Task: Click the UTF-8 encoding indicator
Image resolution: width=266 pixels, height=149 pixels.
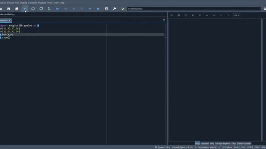Action: coord(250,147)
